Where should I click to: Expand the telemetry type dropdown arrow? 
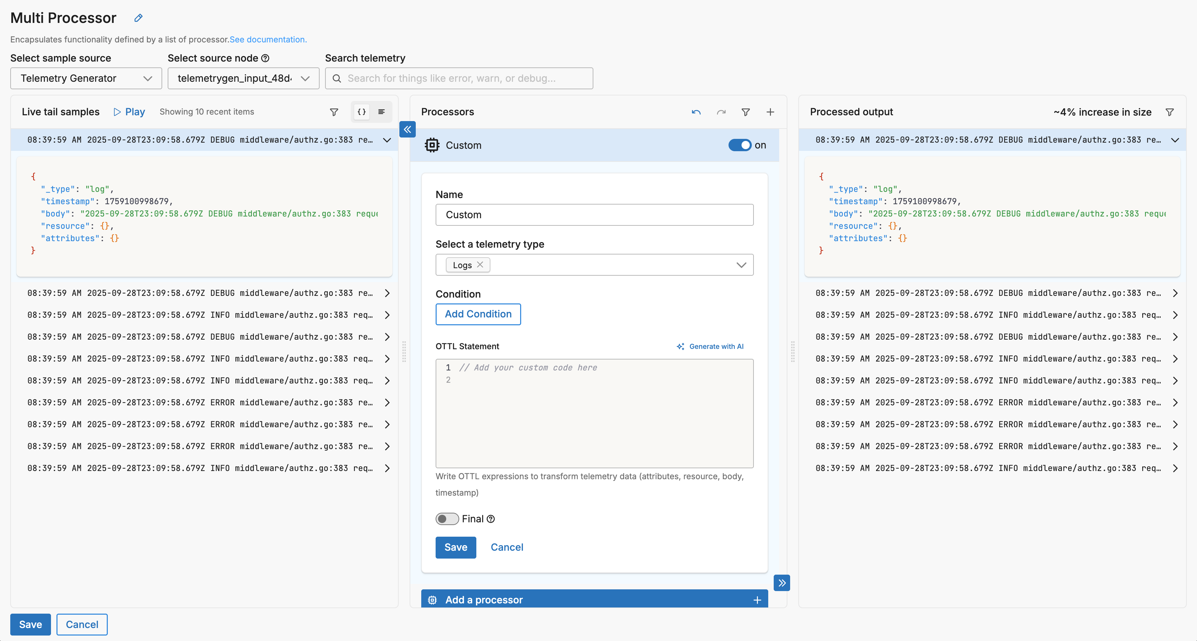coord(741,265)
